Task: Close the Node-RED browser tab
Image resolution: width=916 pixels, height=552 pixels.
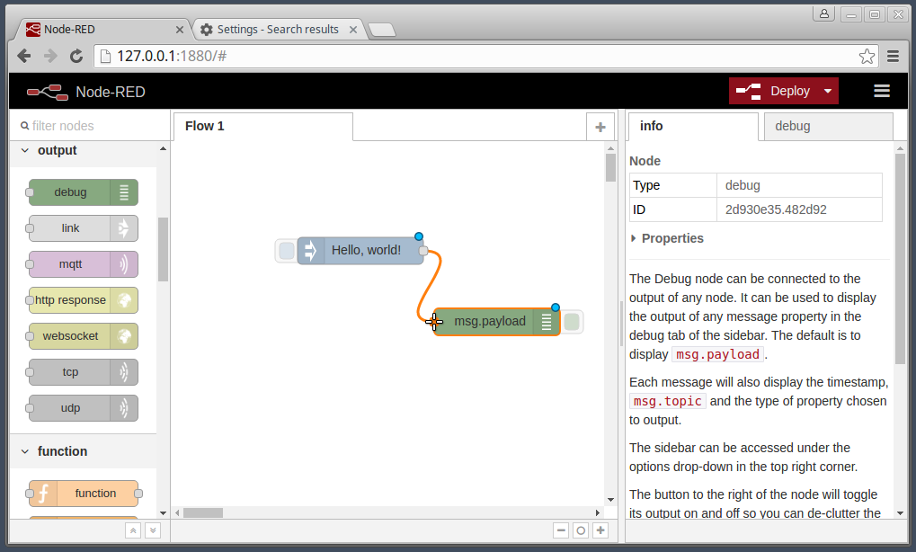Action: tap(180, 30)
